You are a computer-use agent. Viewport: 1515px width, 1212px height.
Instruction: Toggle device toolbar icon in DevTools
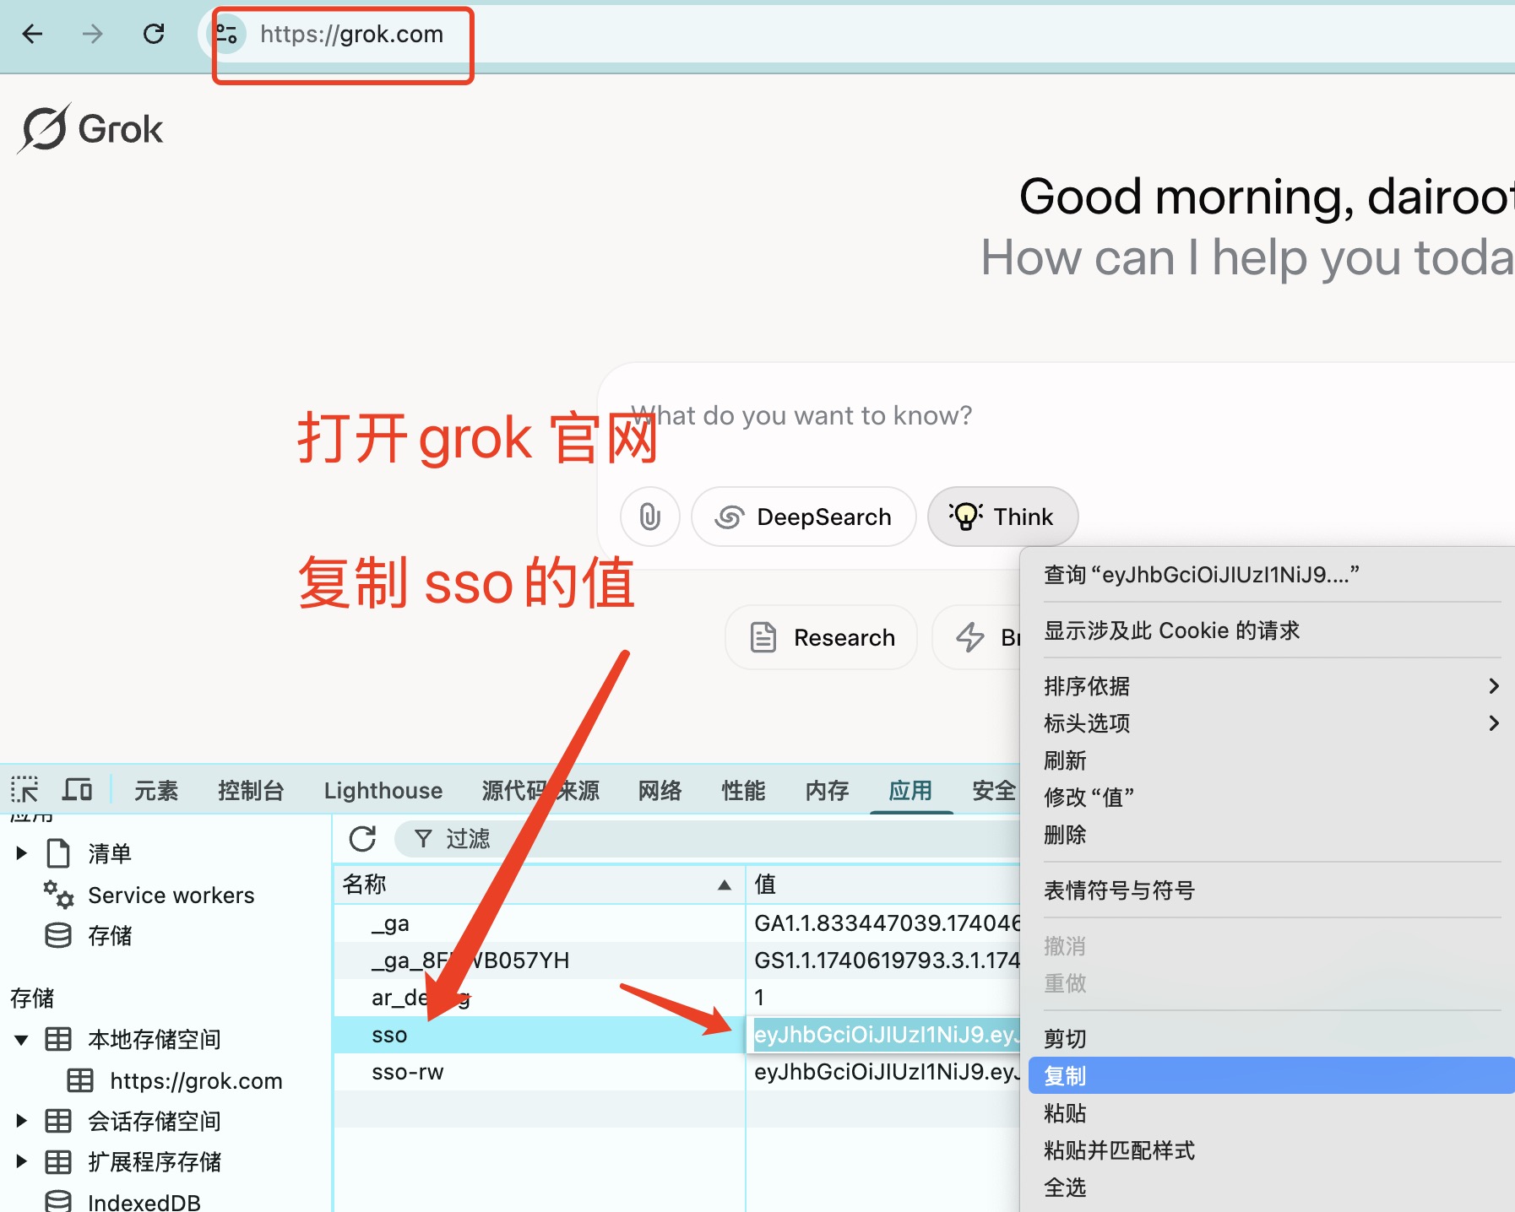[x=78, y=790]
